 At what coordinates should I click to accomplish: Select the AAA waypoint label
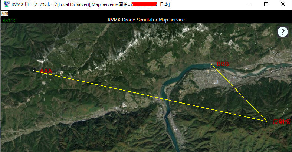pos(46,71)
